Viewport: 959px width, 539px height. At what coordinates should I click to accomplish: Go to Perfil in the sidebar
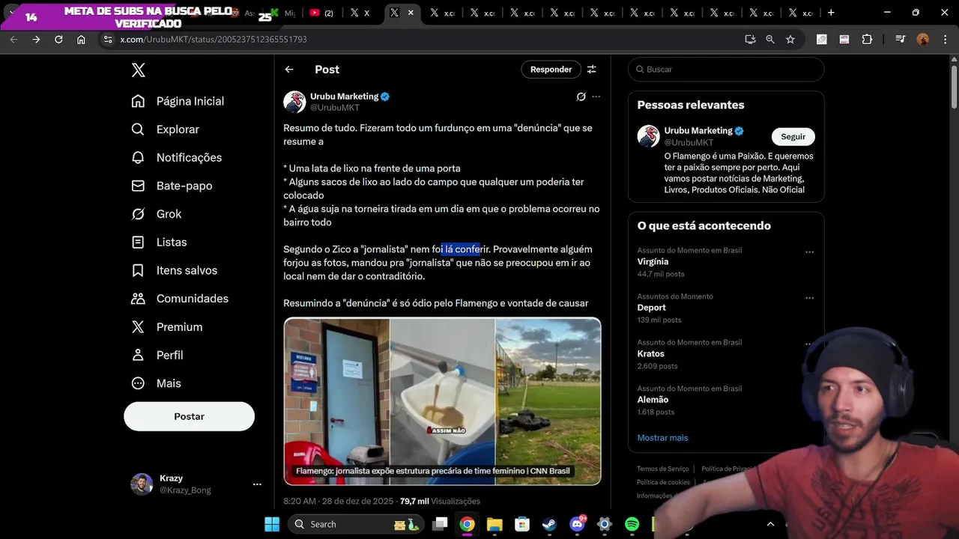coord(157,355)
